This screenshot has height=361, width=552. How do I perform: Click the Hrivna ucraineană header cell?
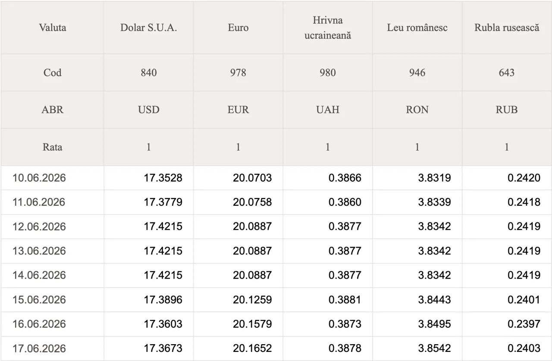(x=328, y=28)
